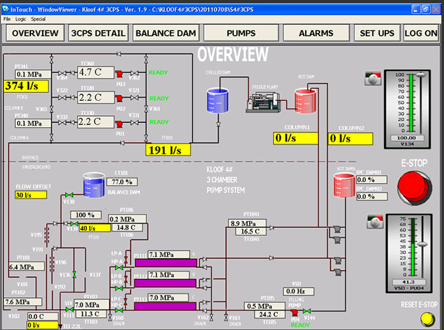Click the green HP-B valve
The height and width of the screenshot is (330, 444).
coord(119,289)
